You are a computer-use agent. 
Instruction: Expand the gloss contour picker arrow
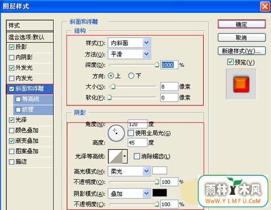coord(125,156)
